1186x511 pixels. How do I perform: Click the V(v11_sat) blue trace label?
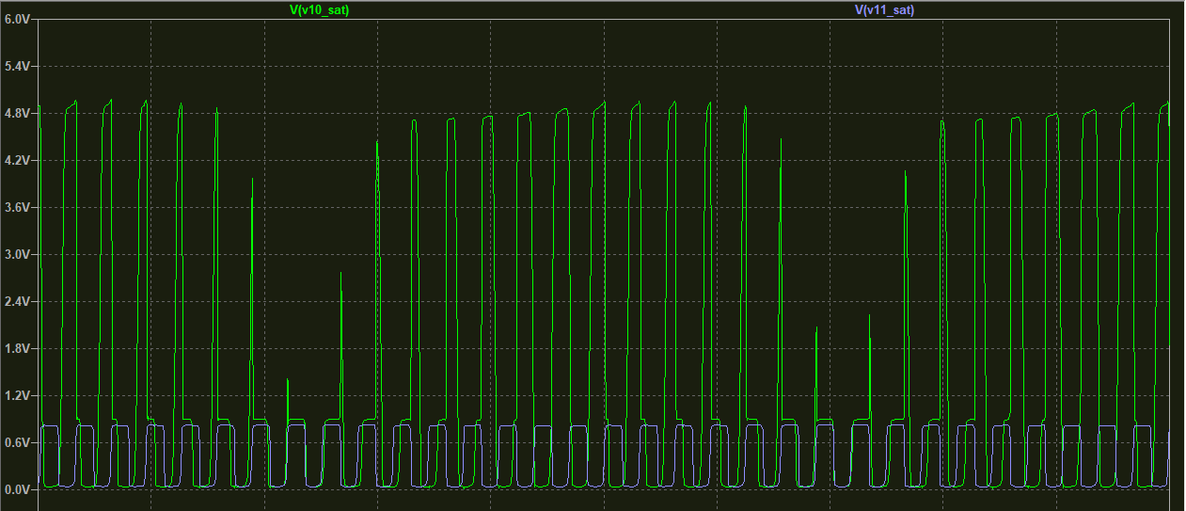(x=884, y=9)
